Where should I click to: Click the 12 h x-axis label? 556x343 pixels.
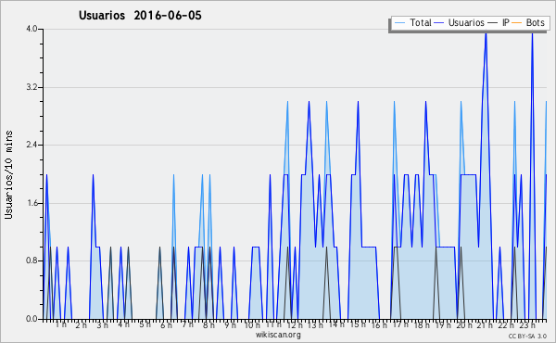click(x=295, y=324)
